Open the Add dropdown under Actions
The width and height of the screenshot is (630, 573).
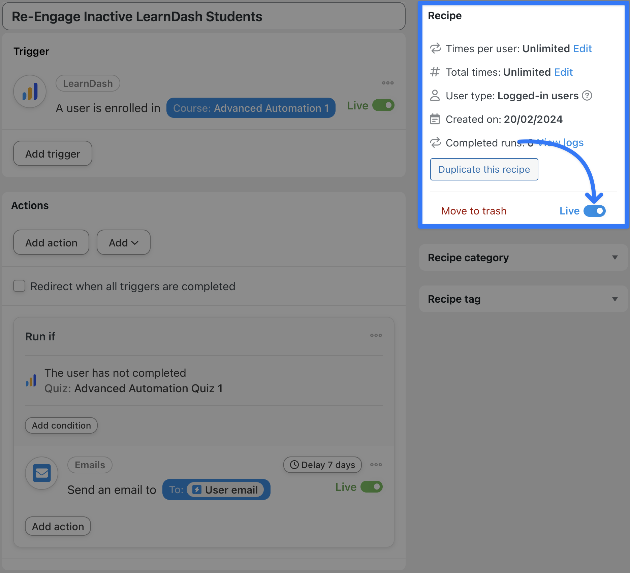[x=123, y=242]
